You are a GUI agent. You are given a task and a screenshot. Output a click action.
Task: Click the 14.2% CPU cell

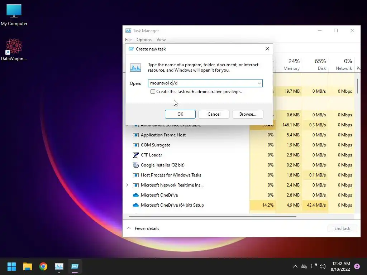pyautogui.click(x=263, y=205)
